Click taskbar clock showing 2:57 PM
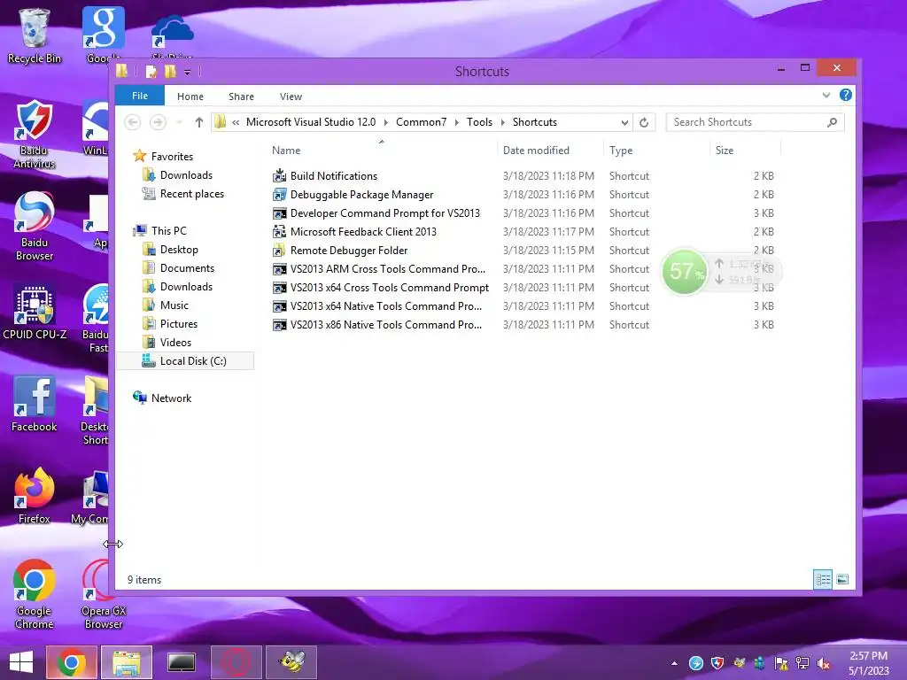 pyautogui.click(x=868, y=662)
